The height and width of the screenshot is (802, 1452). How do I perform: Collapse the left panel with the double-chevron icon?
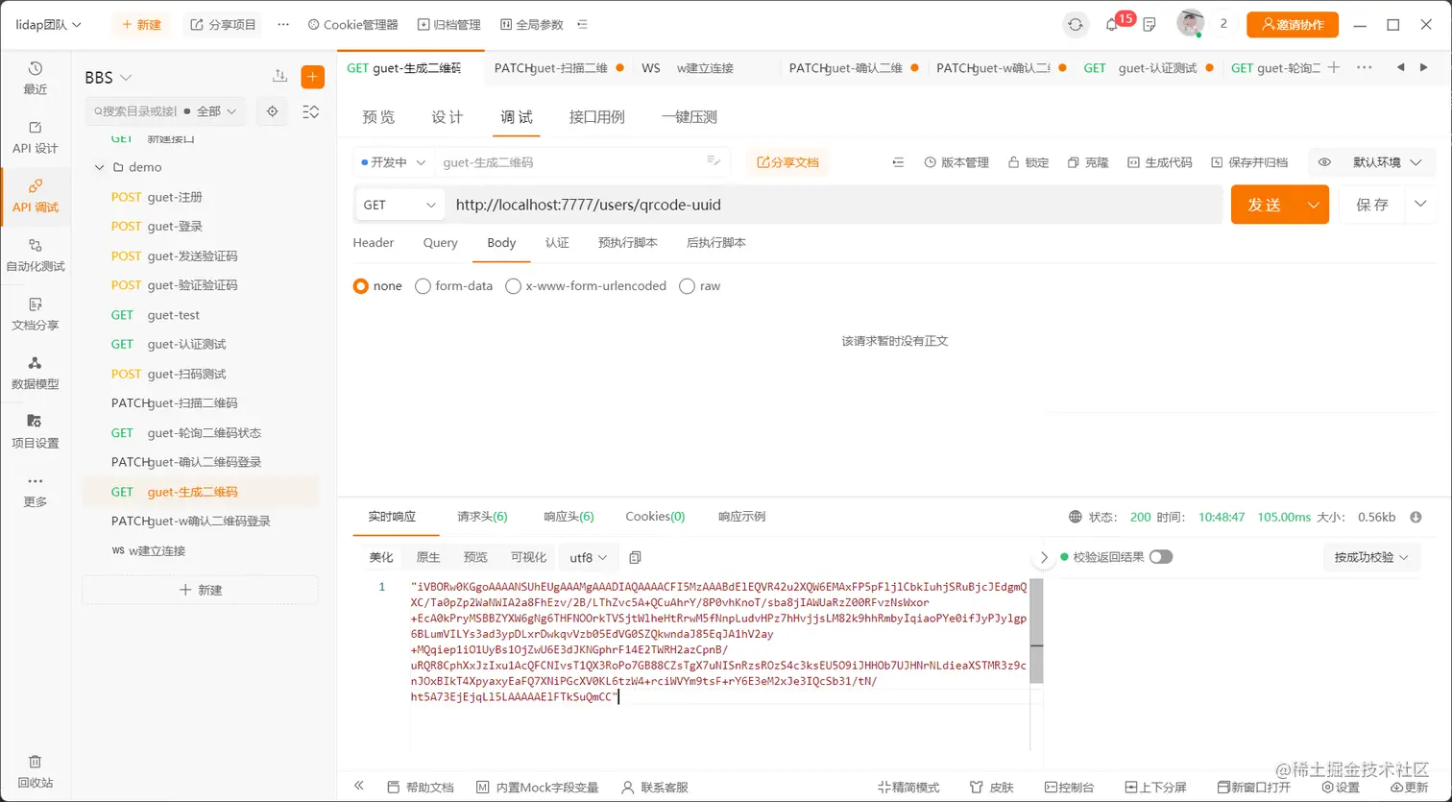(x=359, y=786)
